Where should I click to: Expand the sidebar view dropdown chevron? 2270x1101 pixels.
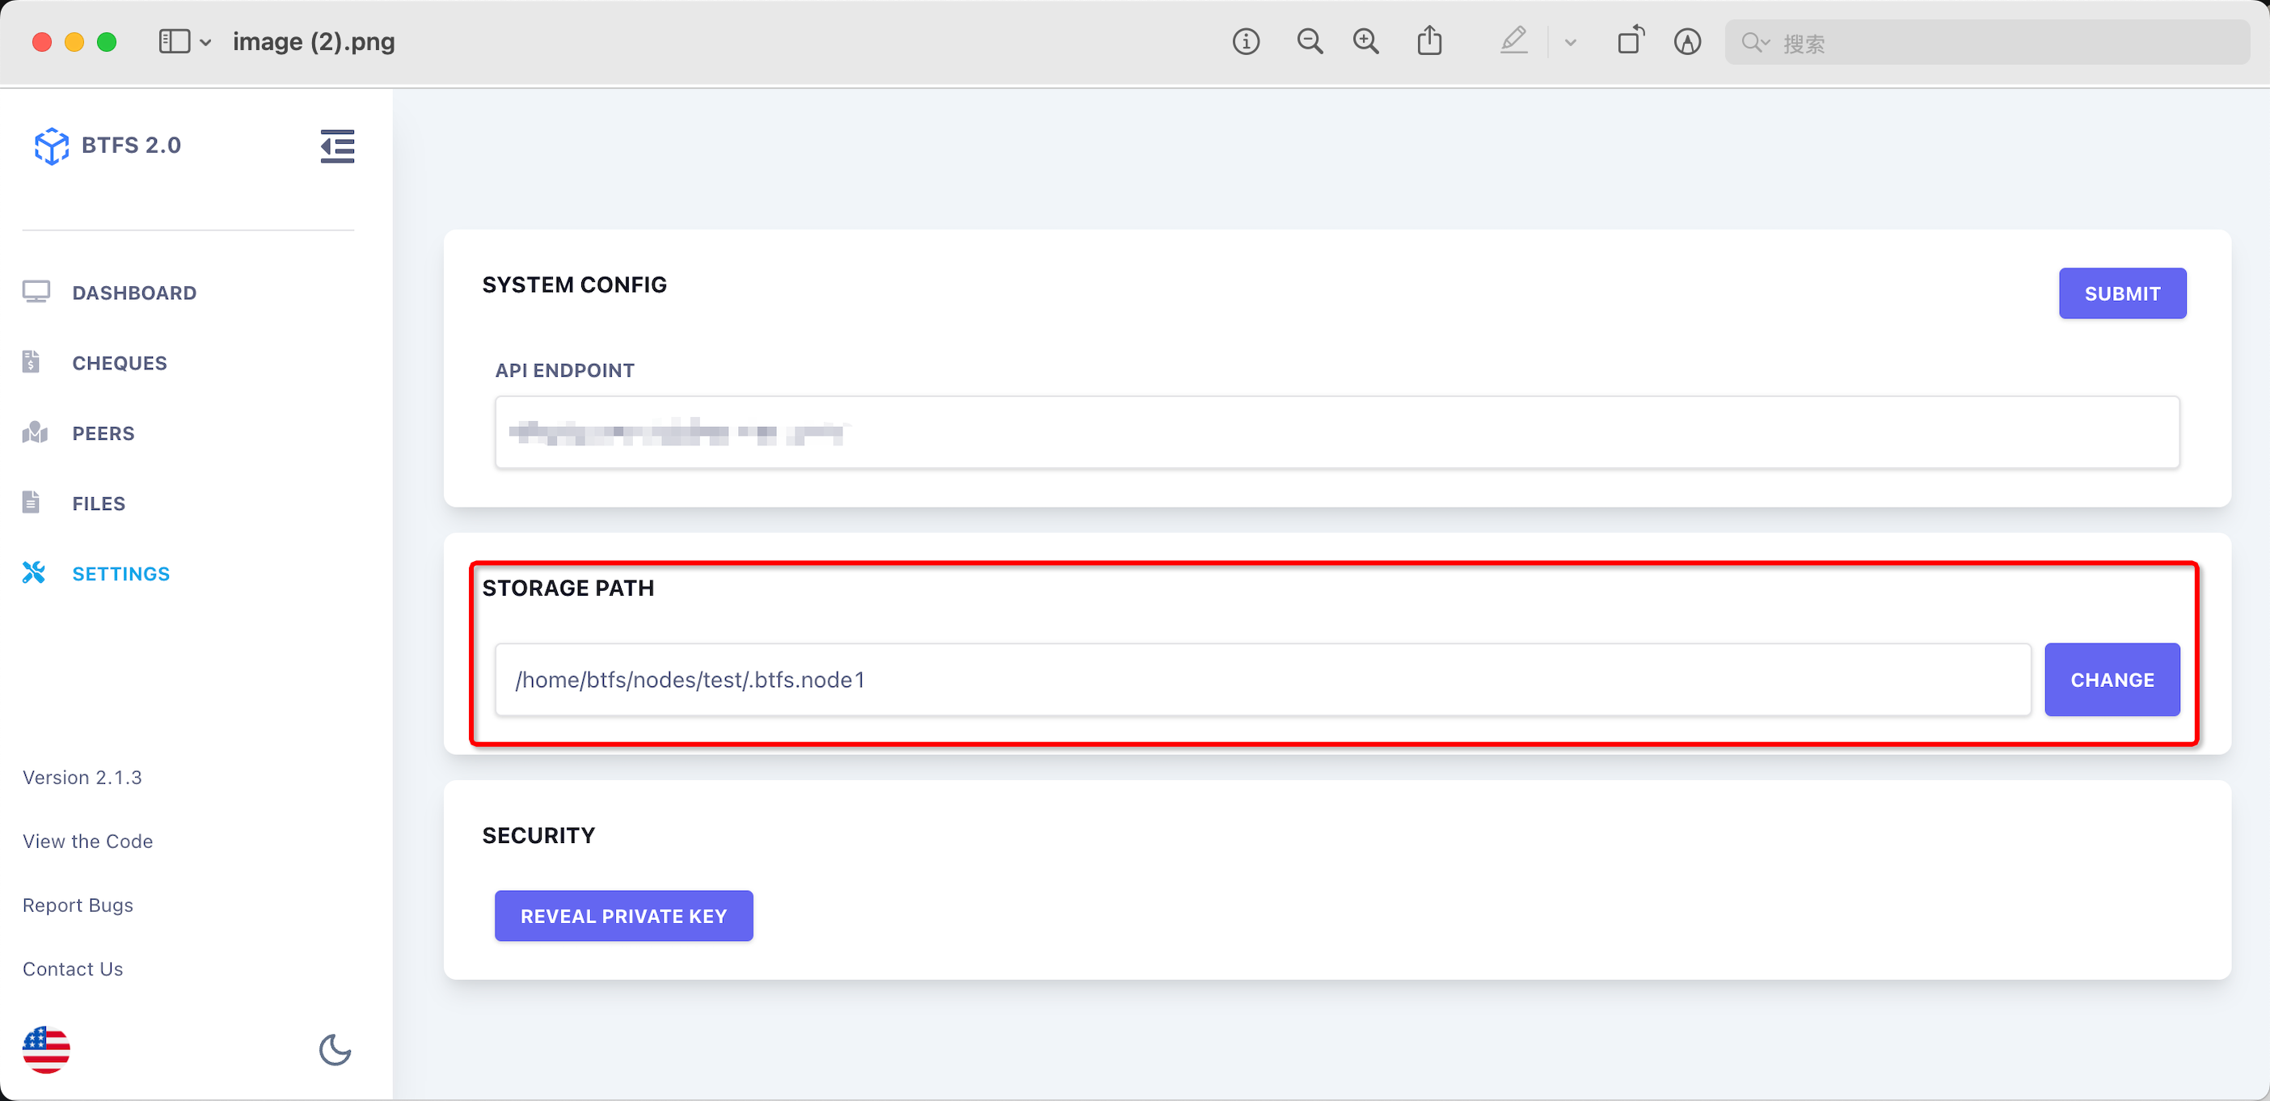(x=205, y=42)
